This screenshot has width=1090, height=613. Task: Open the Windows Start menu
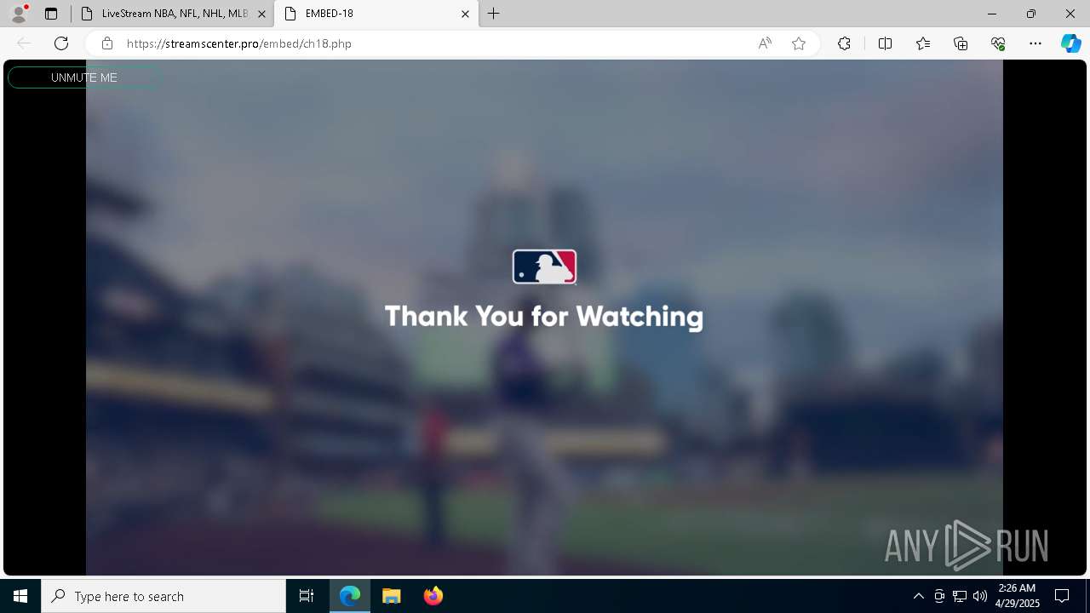[20, 596]
